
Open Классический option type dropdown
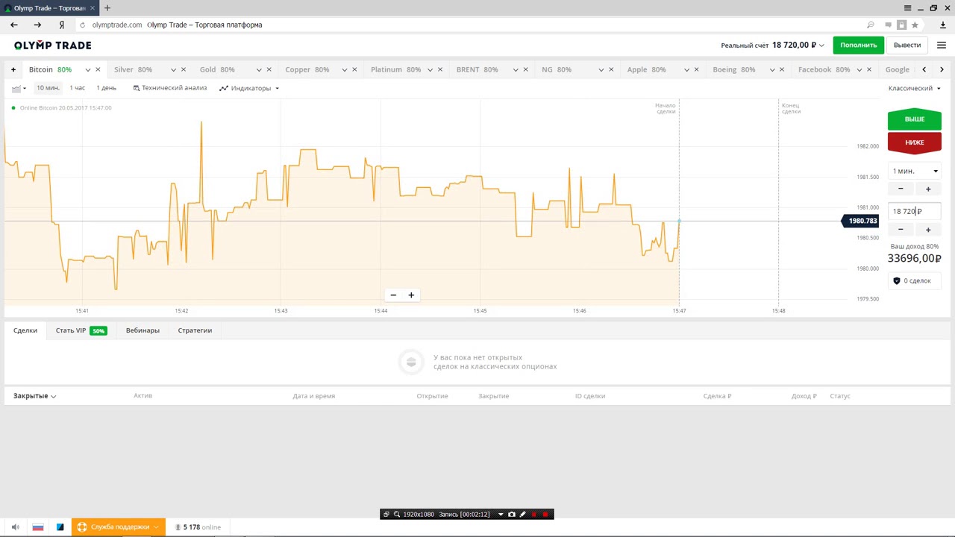914,88
